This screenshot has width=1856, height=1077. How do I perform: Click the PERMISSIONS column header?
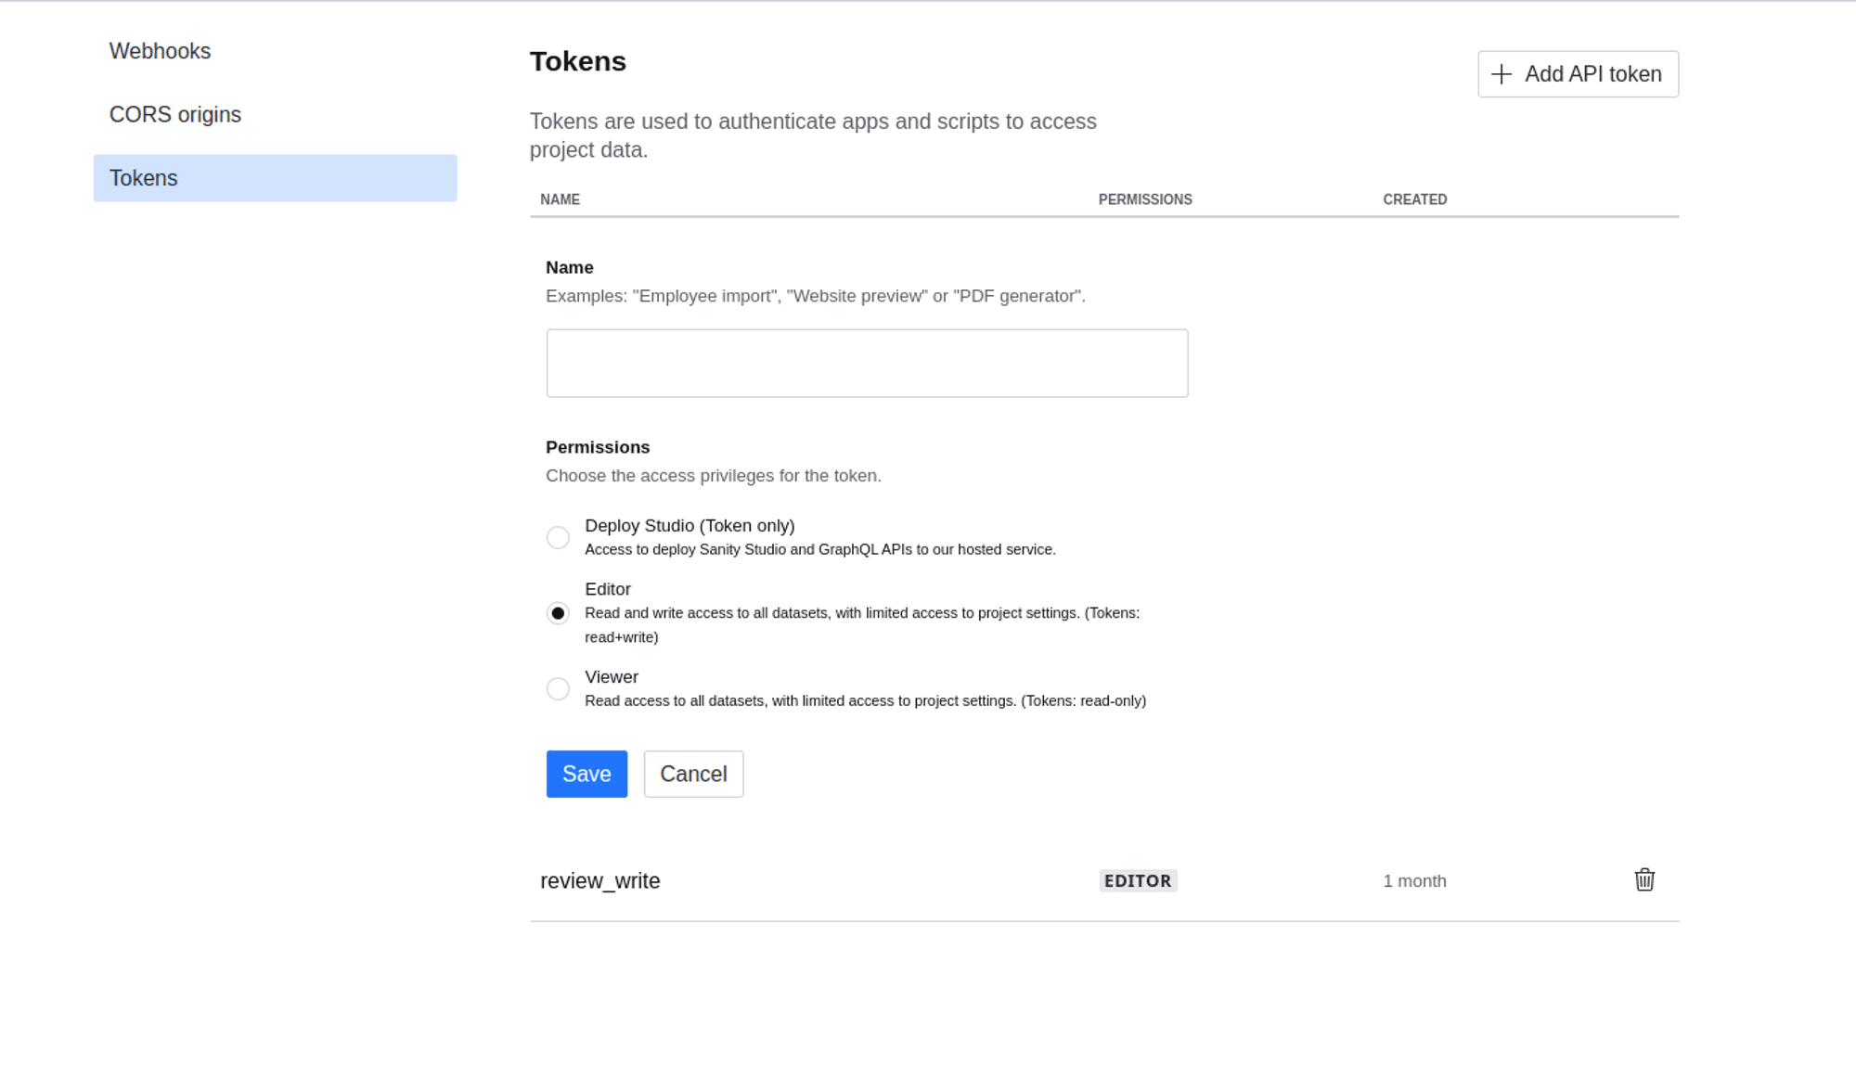point(1144,199)
